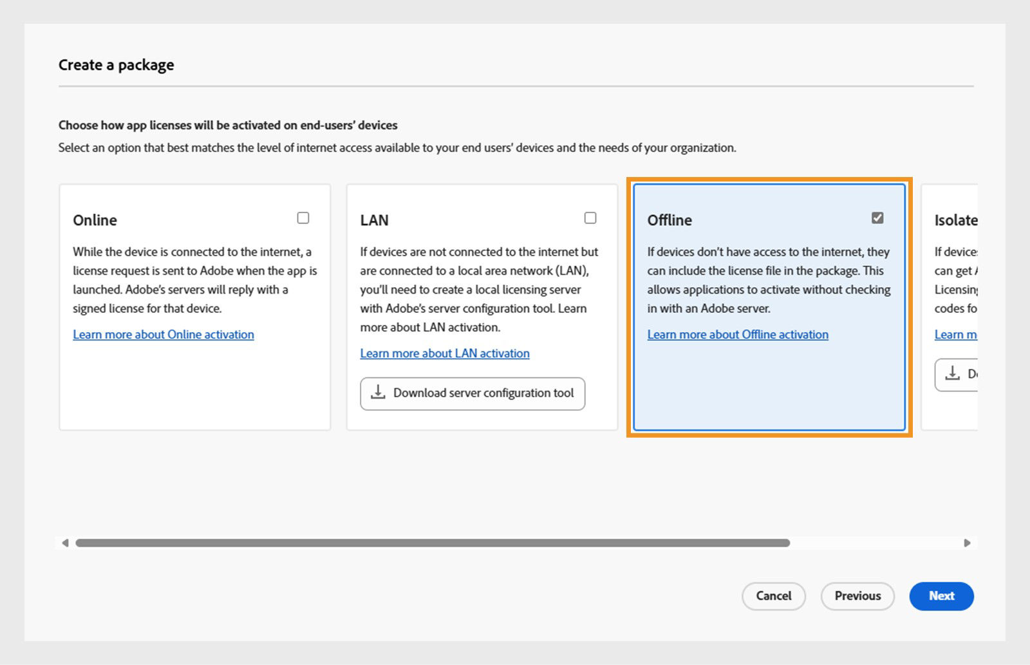The height and width of the screenshot is (665, 1030).
Task: Open Learn more about Offline activation
Action: pos(737,334)
